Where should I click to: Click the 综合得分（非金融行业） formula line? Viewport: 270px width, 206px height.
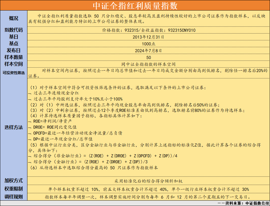click(103, 156)
